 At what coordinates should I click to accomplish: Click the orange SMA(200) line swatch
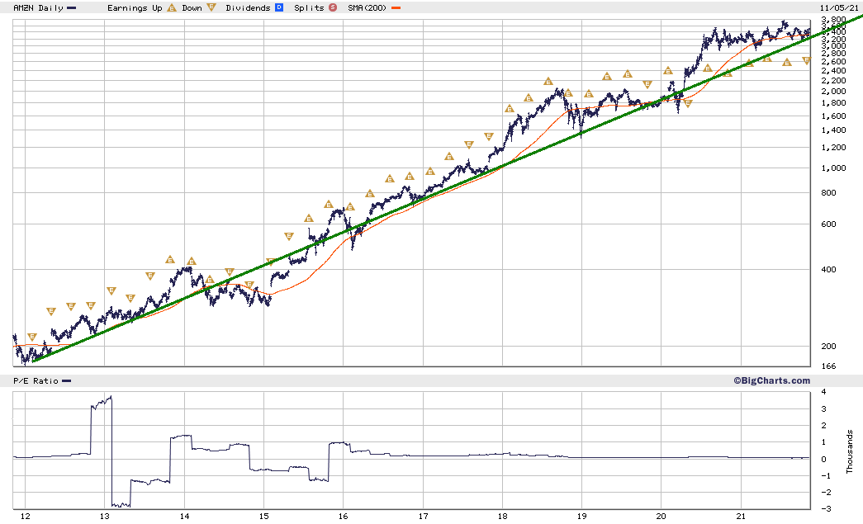396,8
